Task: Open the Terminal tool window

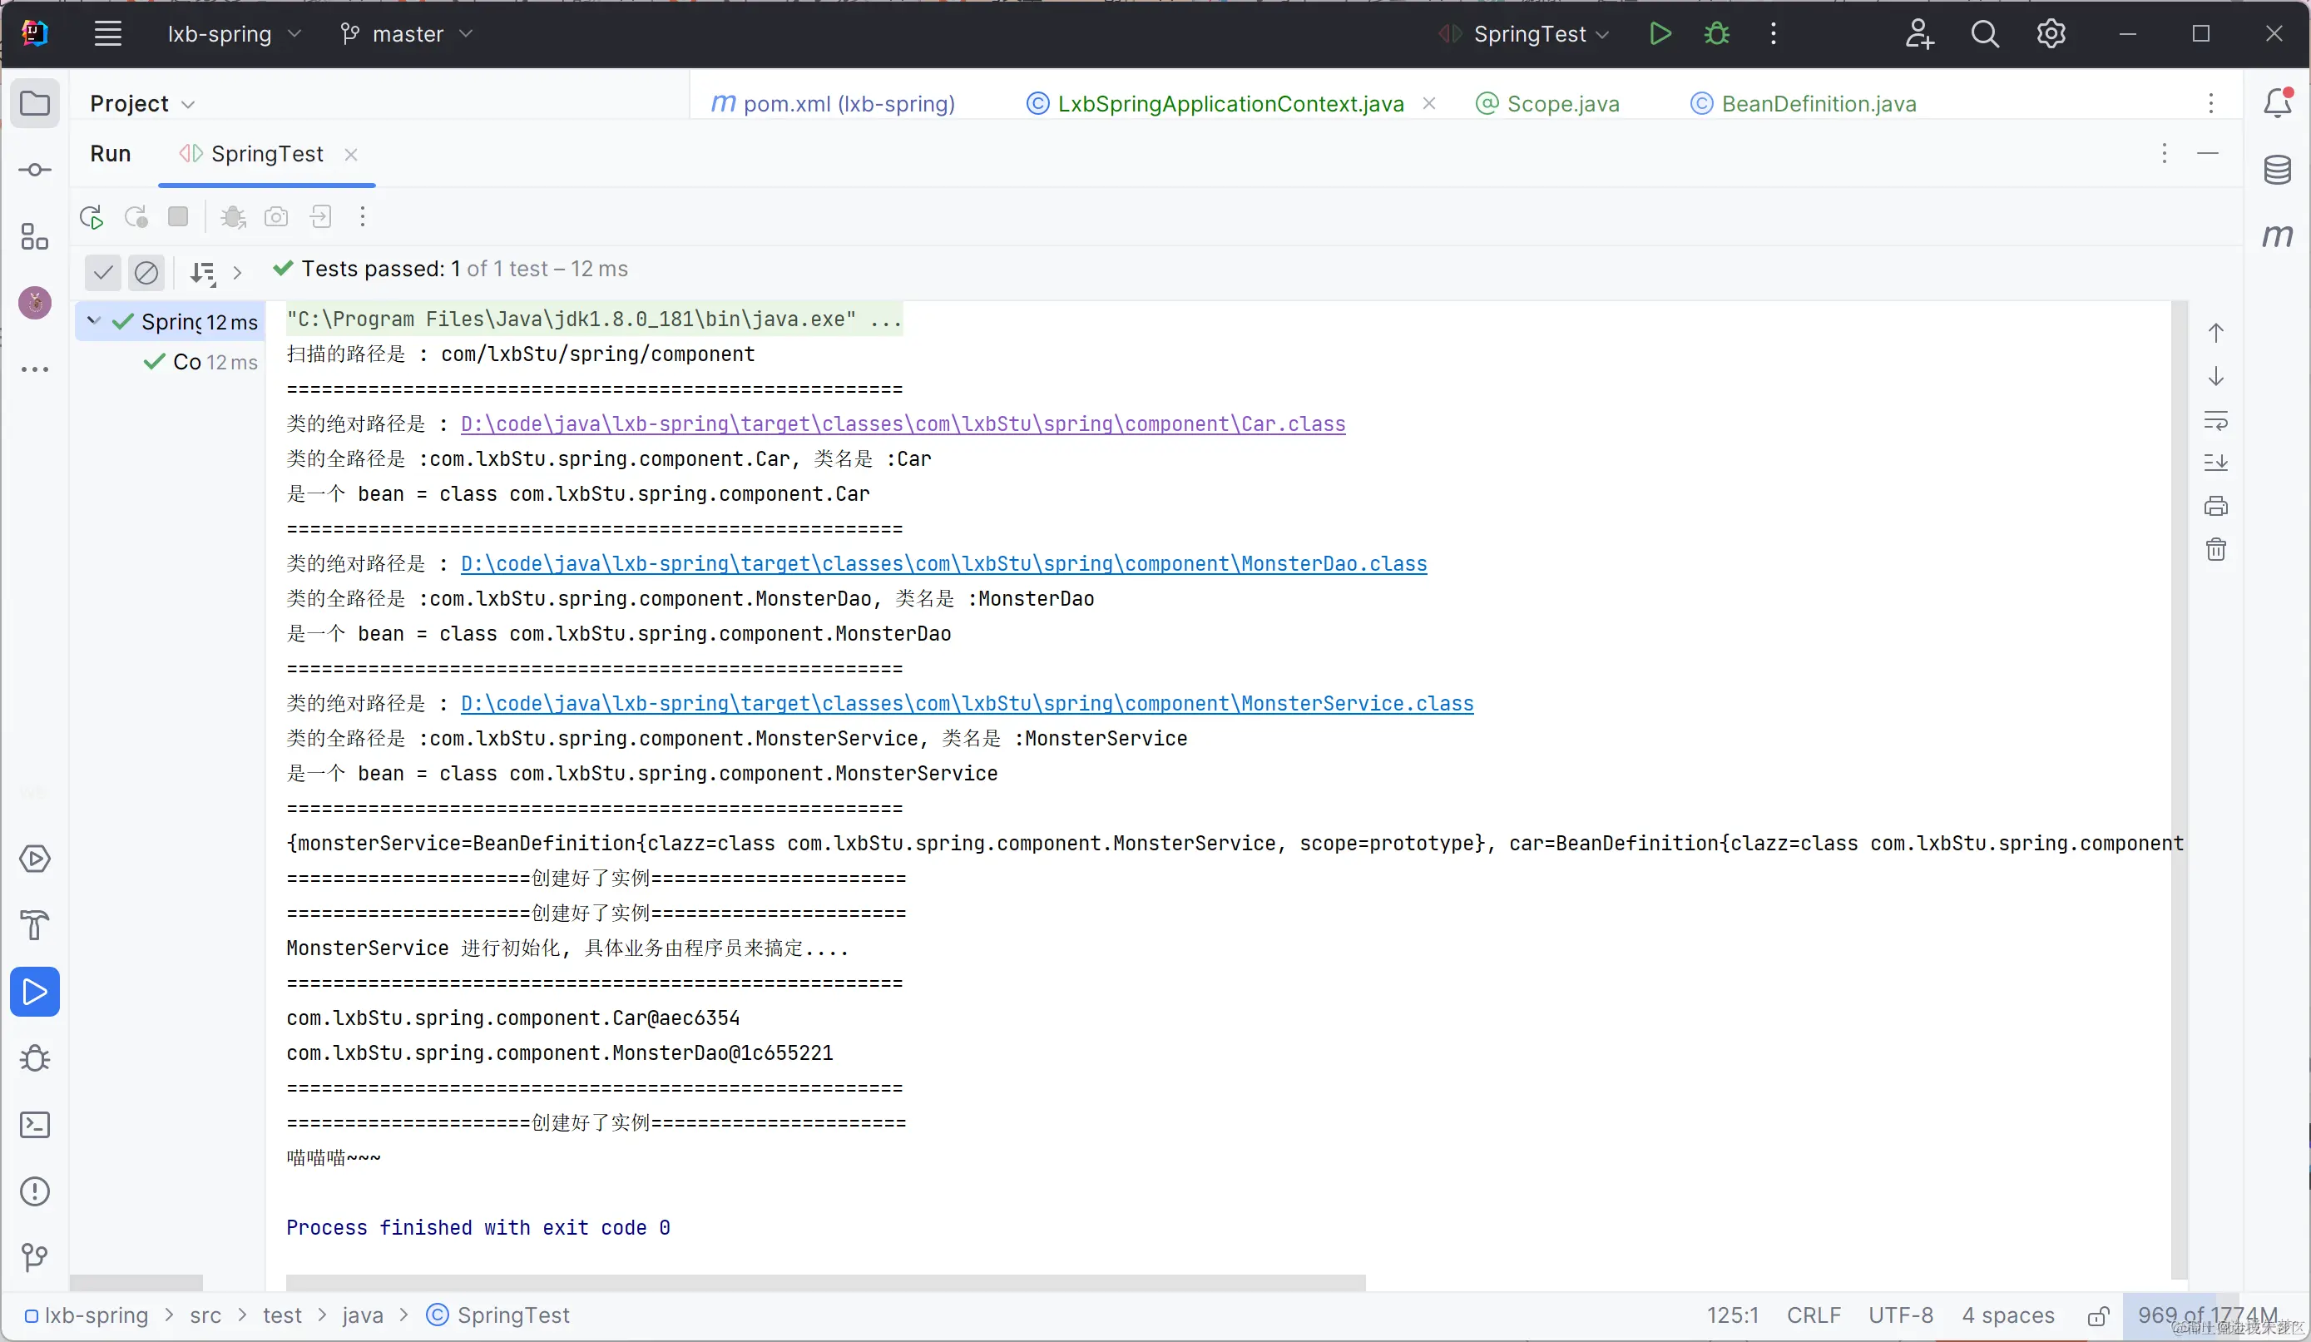Action: click(x=35, y=1125)
